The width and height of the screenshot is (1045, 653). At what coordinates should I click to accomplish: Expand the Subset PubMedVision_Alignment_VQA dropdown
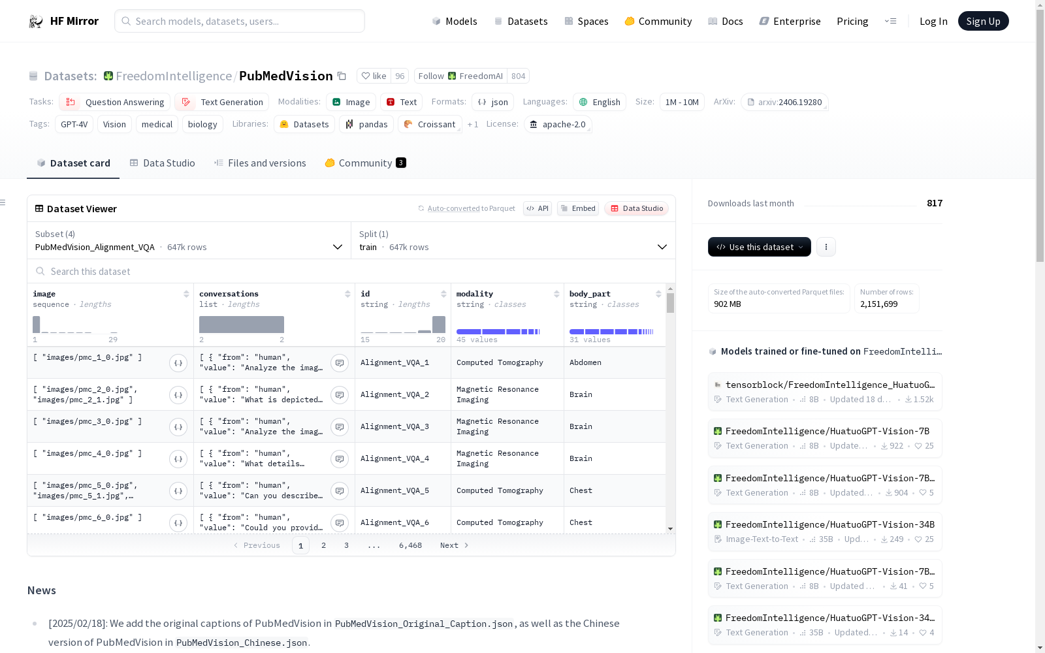pyautogui.click(x=189, y=240)
